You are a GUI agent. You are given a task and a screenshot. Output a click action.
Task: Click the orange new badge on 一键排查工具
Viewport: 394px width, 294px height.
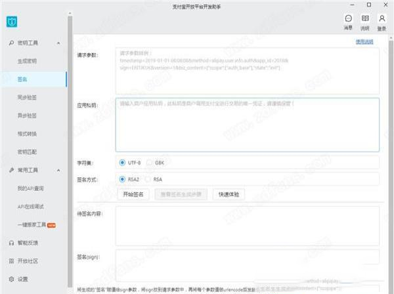(x=51, y=225)
